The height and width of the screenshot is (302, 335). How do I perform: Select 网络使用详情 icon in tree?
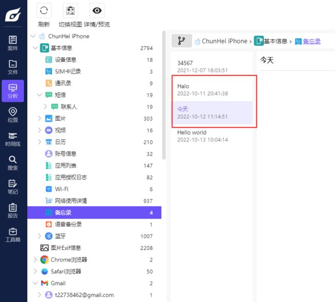pyautogui.click(x=49, y=200)
